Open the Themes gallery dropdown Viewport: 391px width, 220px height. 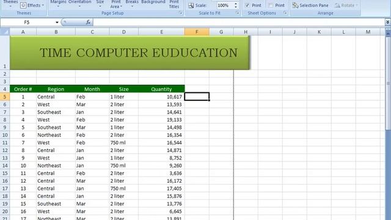10,4
